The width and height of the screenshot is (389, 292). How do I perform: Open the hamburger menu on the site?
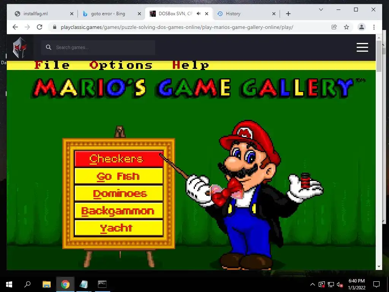362,47
